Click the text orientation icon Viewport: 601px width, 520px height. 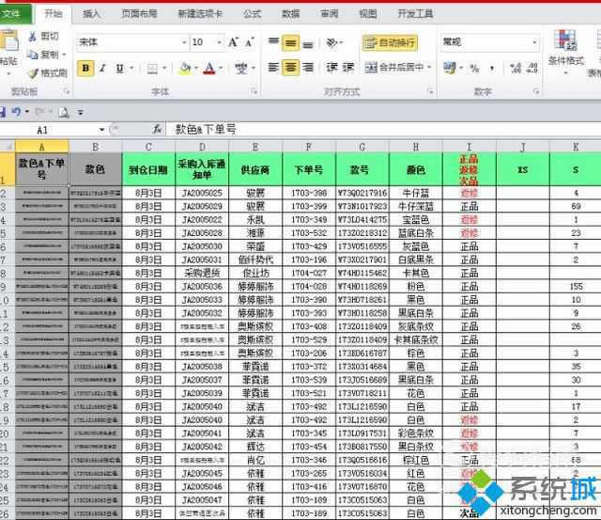331,42
